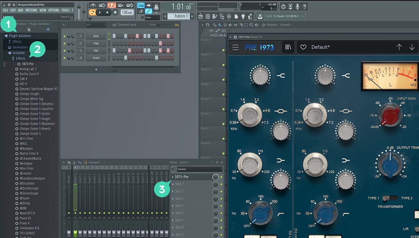419x238 pixels.
Task: Open the Line snap dropdown
Action: pyautogui.click(x=152, y=17)
